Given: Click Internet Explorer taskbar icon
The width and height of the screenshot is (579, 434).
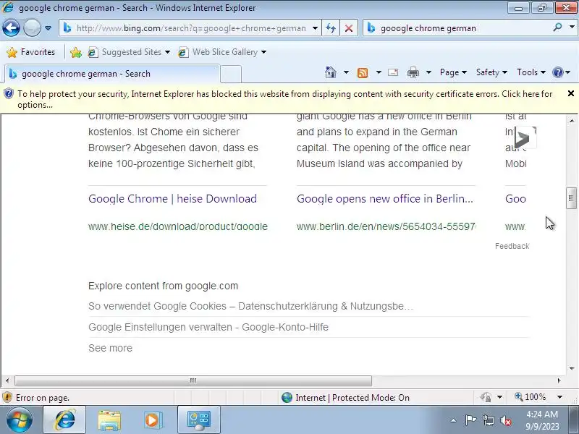Looking at the screenshot, I should pyautogui.click(x=64, y=420).
